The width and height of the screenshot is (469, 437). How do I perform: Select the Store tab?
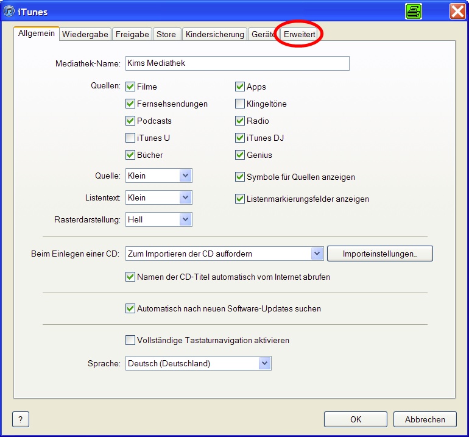click(166, 35)
